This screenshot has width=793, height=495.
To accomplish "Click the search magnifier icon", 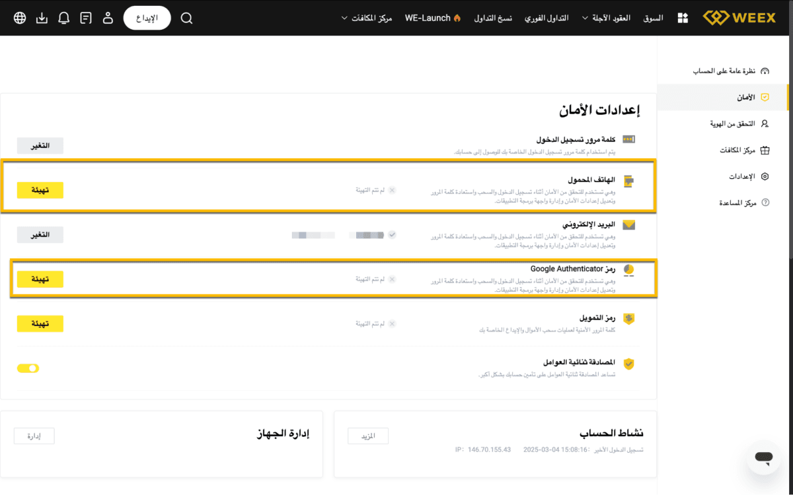I will (186, 18).
